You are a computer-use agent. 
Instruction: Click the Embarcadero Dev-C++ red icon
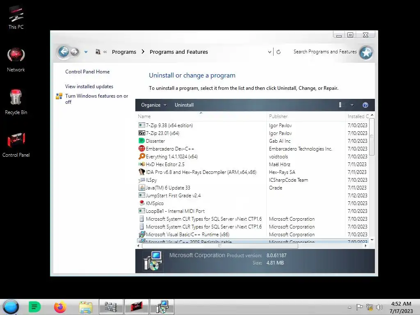142,148
